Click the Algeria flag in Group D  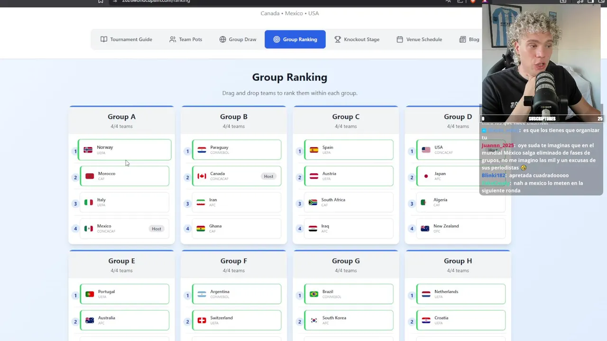coord(424,202)
